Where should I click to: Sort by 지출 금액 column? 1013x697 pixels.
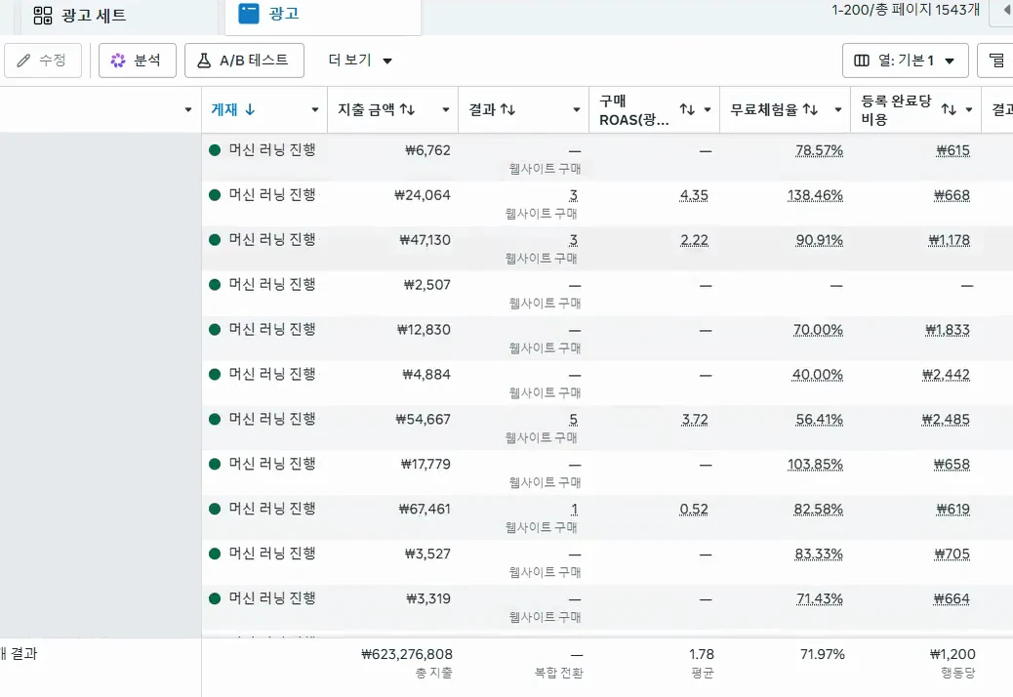tap(376, 109)
